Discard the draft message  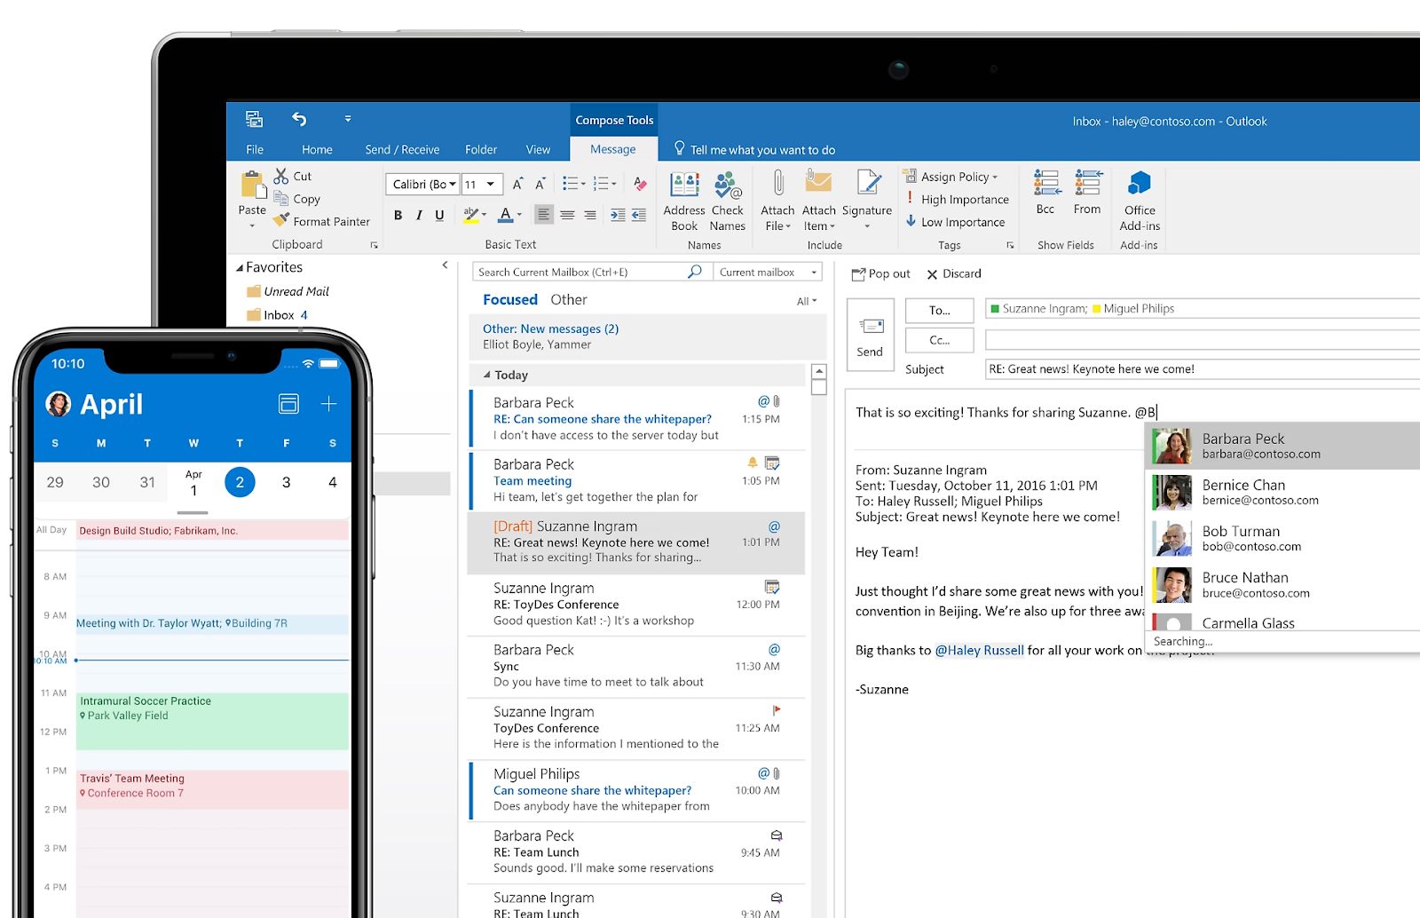coord(954,274)
